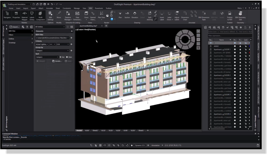Click the Insert Label icon
Viewport: 268px width, 155px height.
[162, 14]
